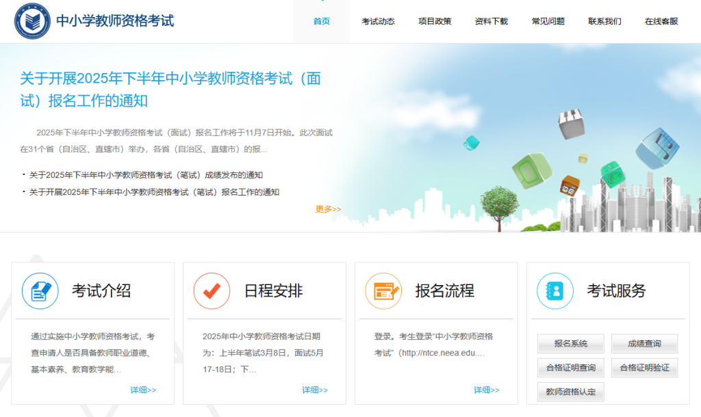Switch to the 首页 tab
701x417 pixels.
(x=321, y=21)
